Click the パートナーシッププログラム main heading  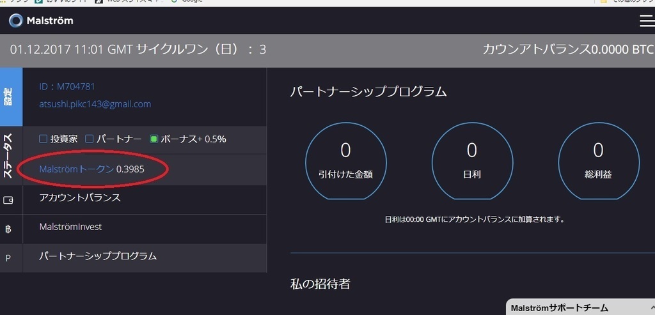tap(368, 91)
